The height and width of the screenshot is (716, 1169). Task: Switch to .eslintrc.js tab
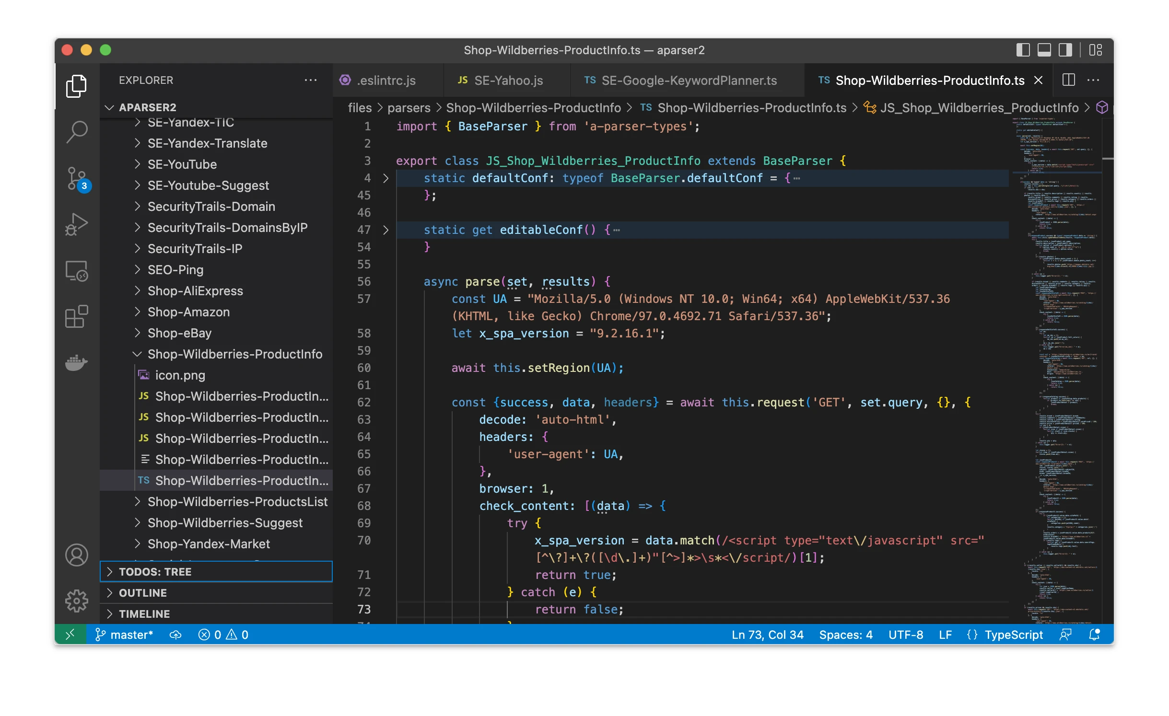point(388,80)
